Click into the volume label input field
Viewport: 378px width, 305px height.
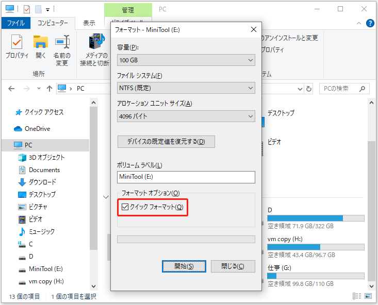(186, 177)
